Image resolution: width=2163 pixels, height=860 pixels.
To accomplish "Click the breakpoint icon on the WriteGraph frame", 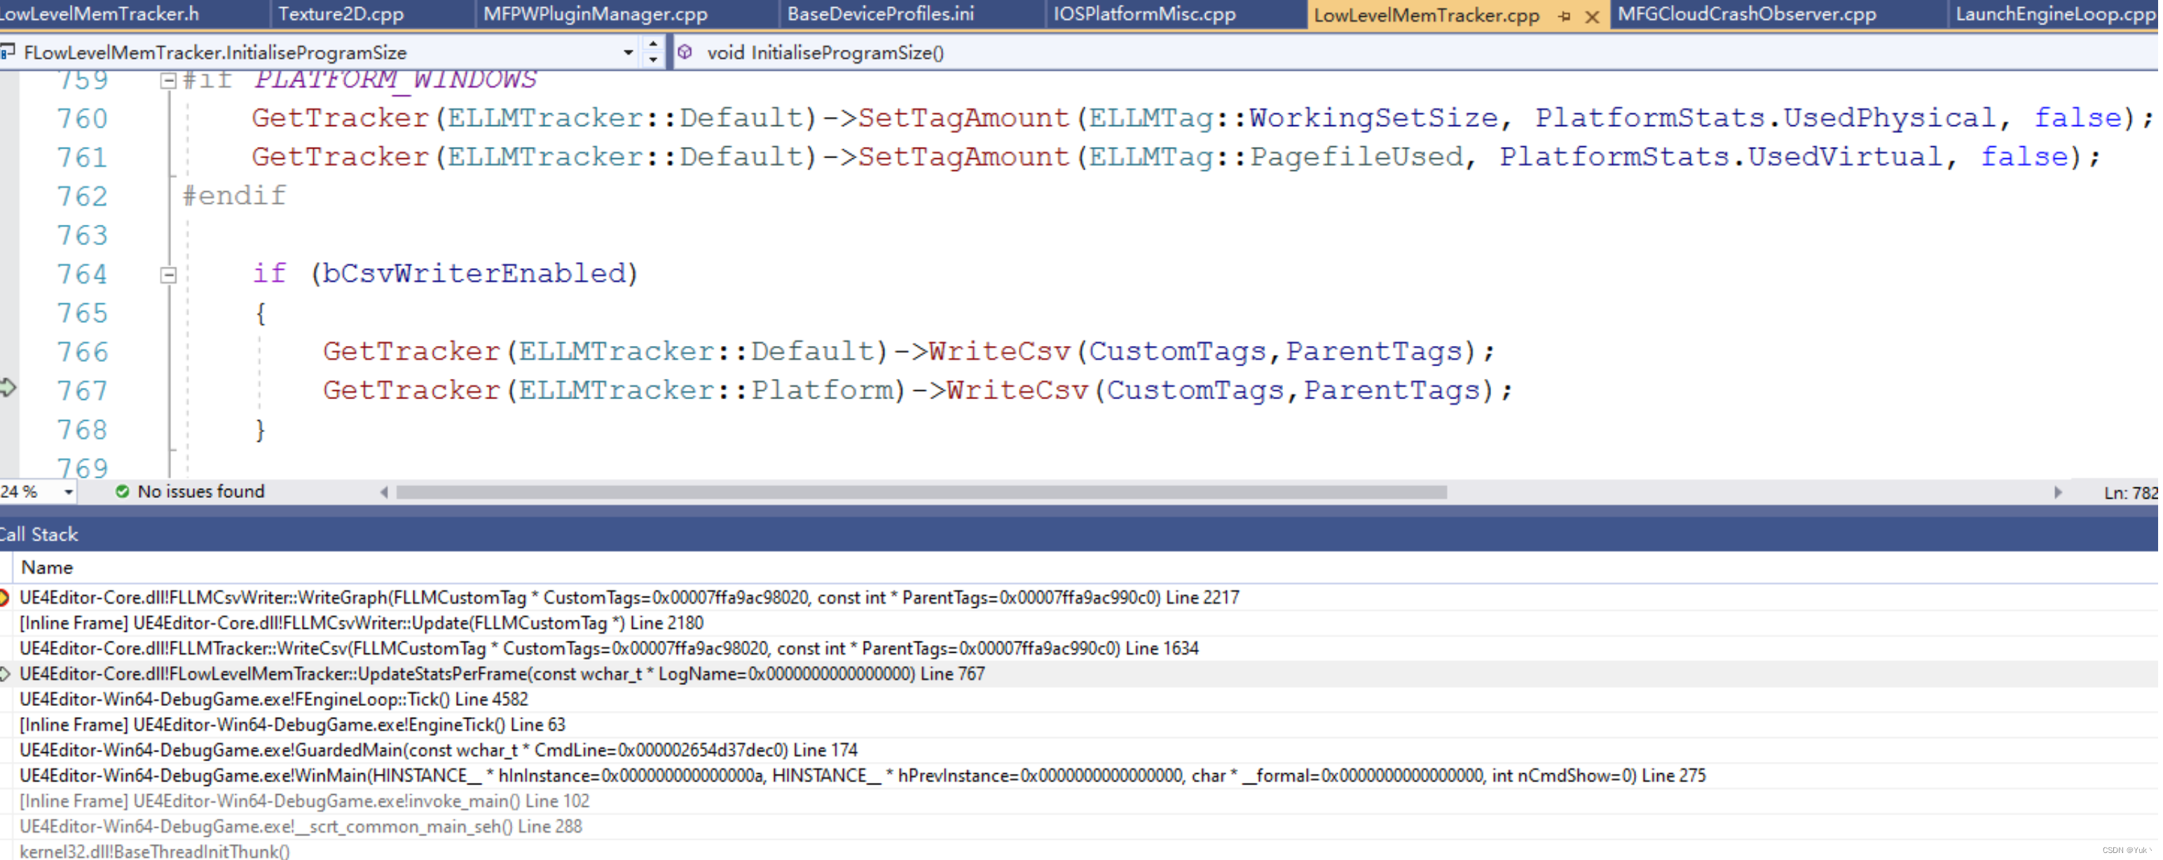I will click(4, 597).
